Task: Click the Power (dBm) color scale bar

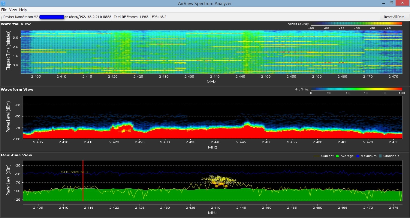Action: pos(356,24)
